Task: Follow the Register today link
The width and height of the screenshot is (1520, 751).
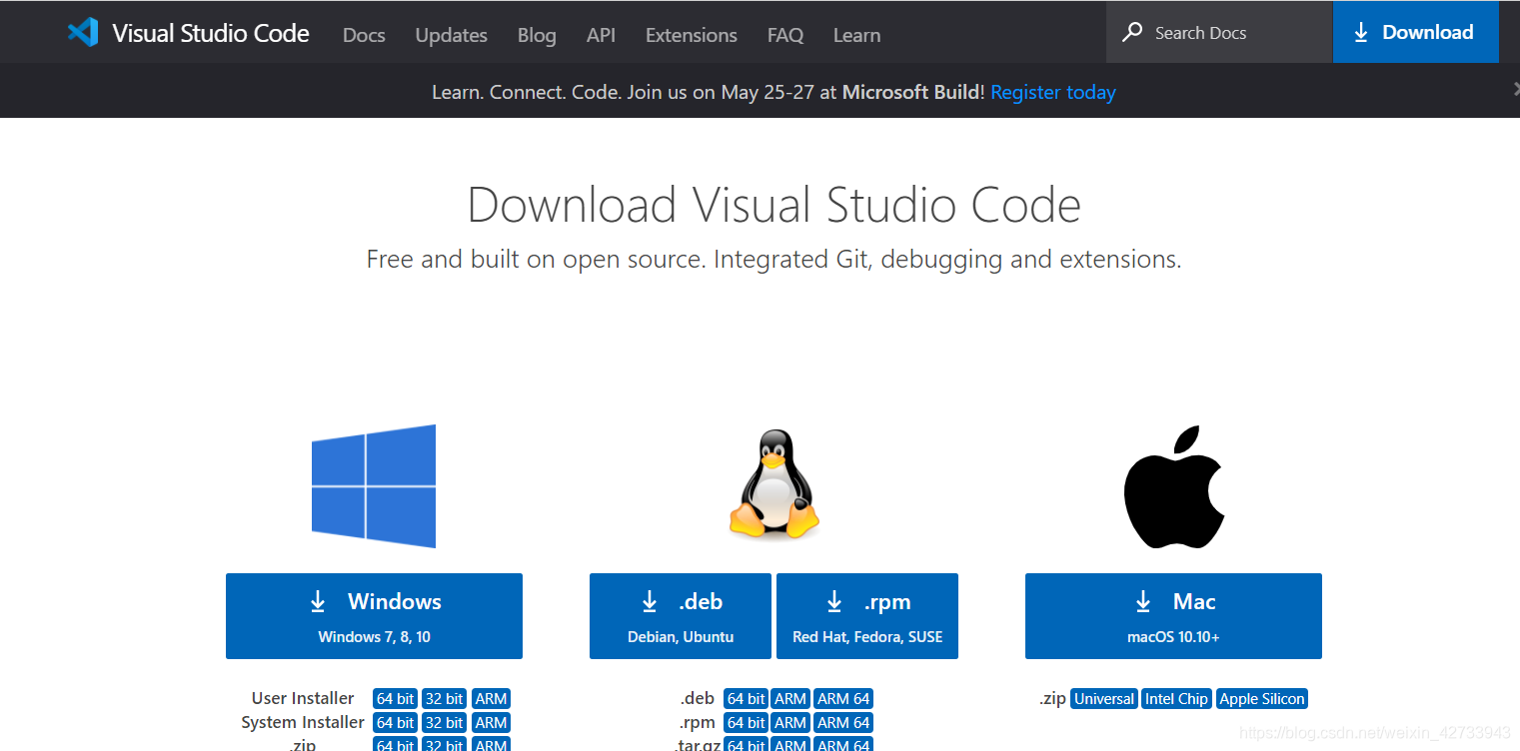Action: click(1053, 92)
